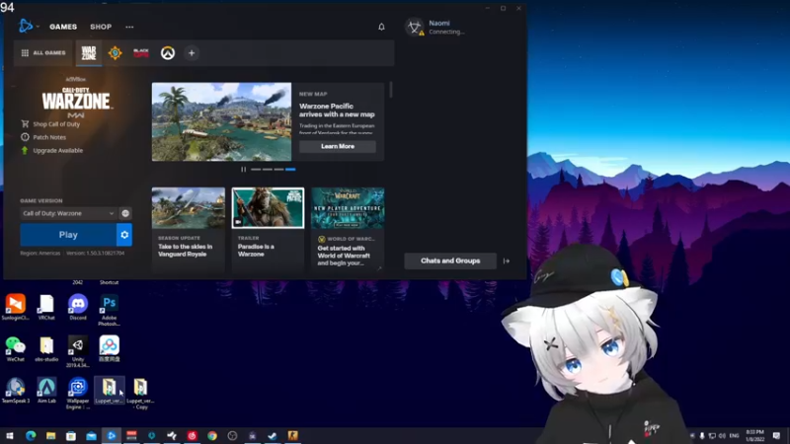Viewport: 790px width, 444px height.
Task: Open Microsoft Edge from taskbar
Action: click(31, 436)
